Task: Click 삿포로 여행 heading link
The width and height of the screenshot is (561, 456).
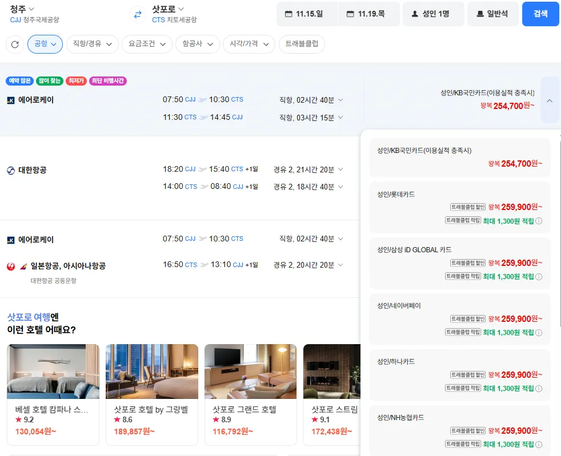Action: click(29, 317)
